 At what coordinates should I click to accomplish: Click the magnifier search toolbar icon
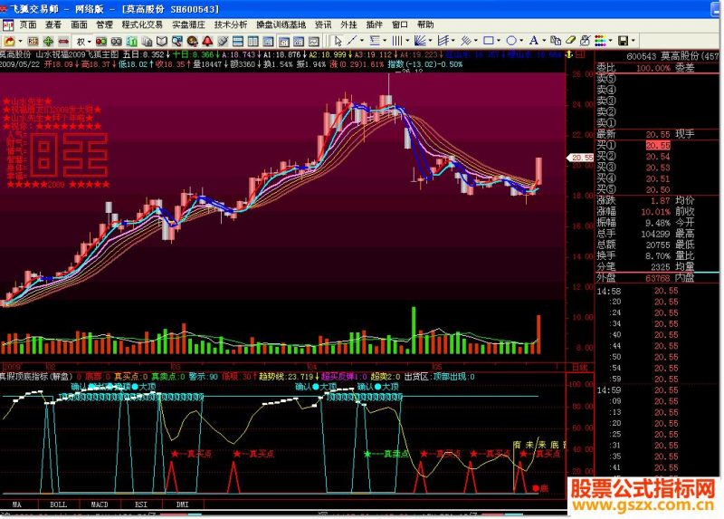176,42
